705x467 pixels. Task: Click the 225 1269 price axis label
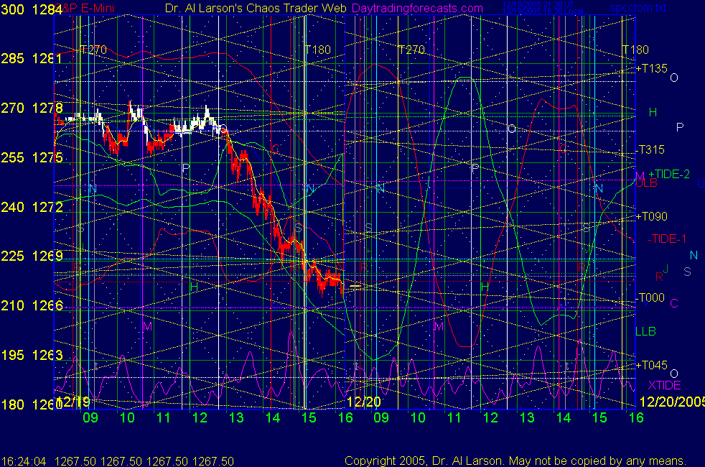pos(32,256)
